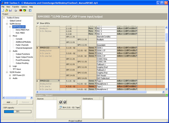Click the navigator back arrow
The height and width of the screenshot is (123, 169).
coord(61,102)
